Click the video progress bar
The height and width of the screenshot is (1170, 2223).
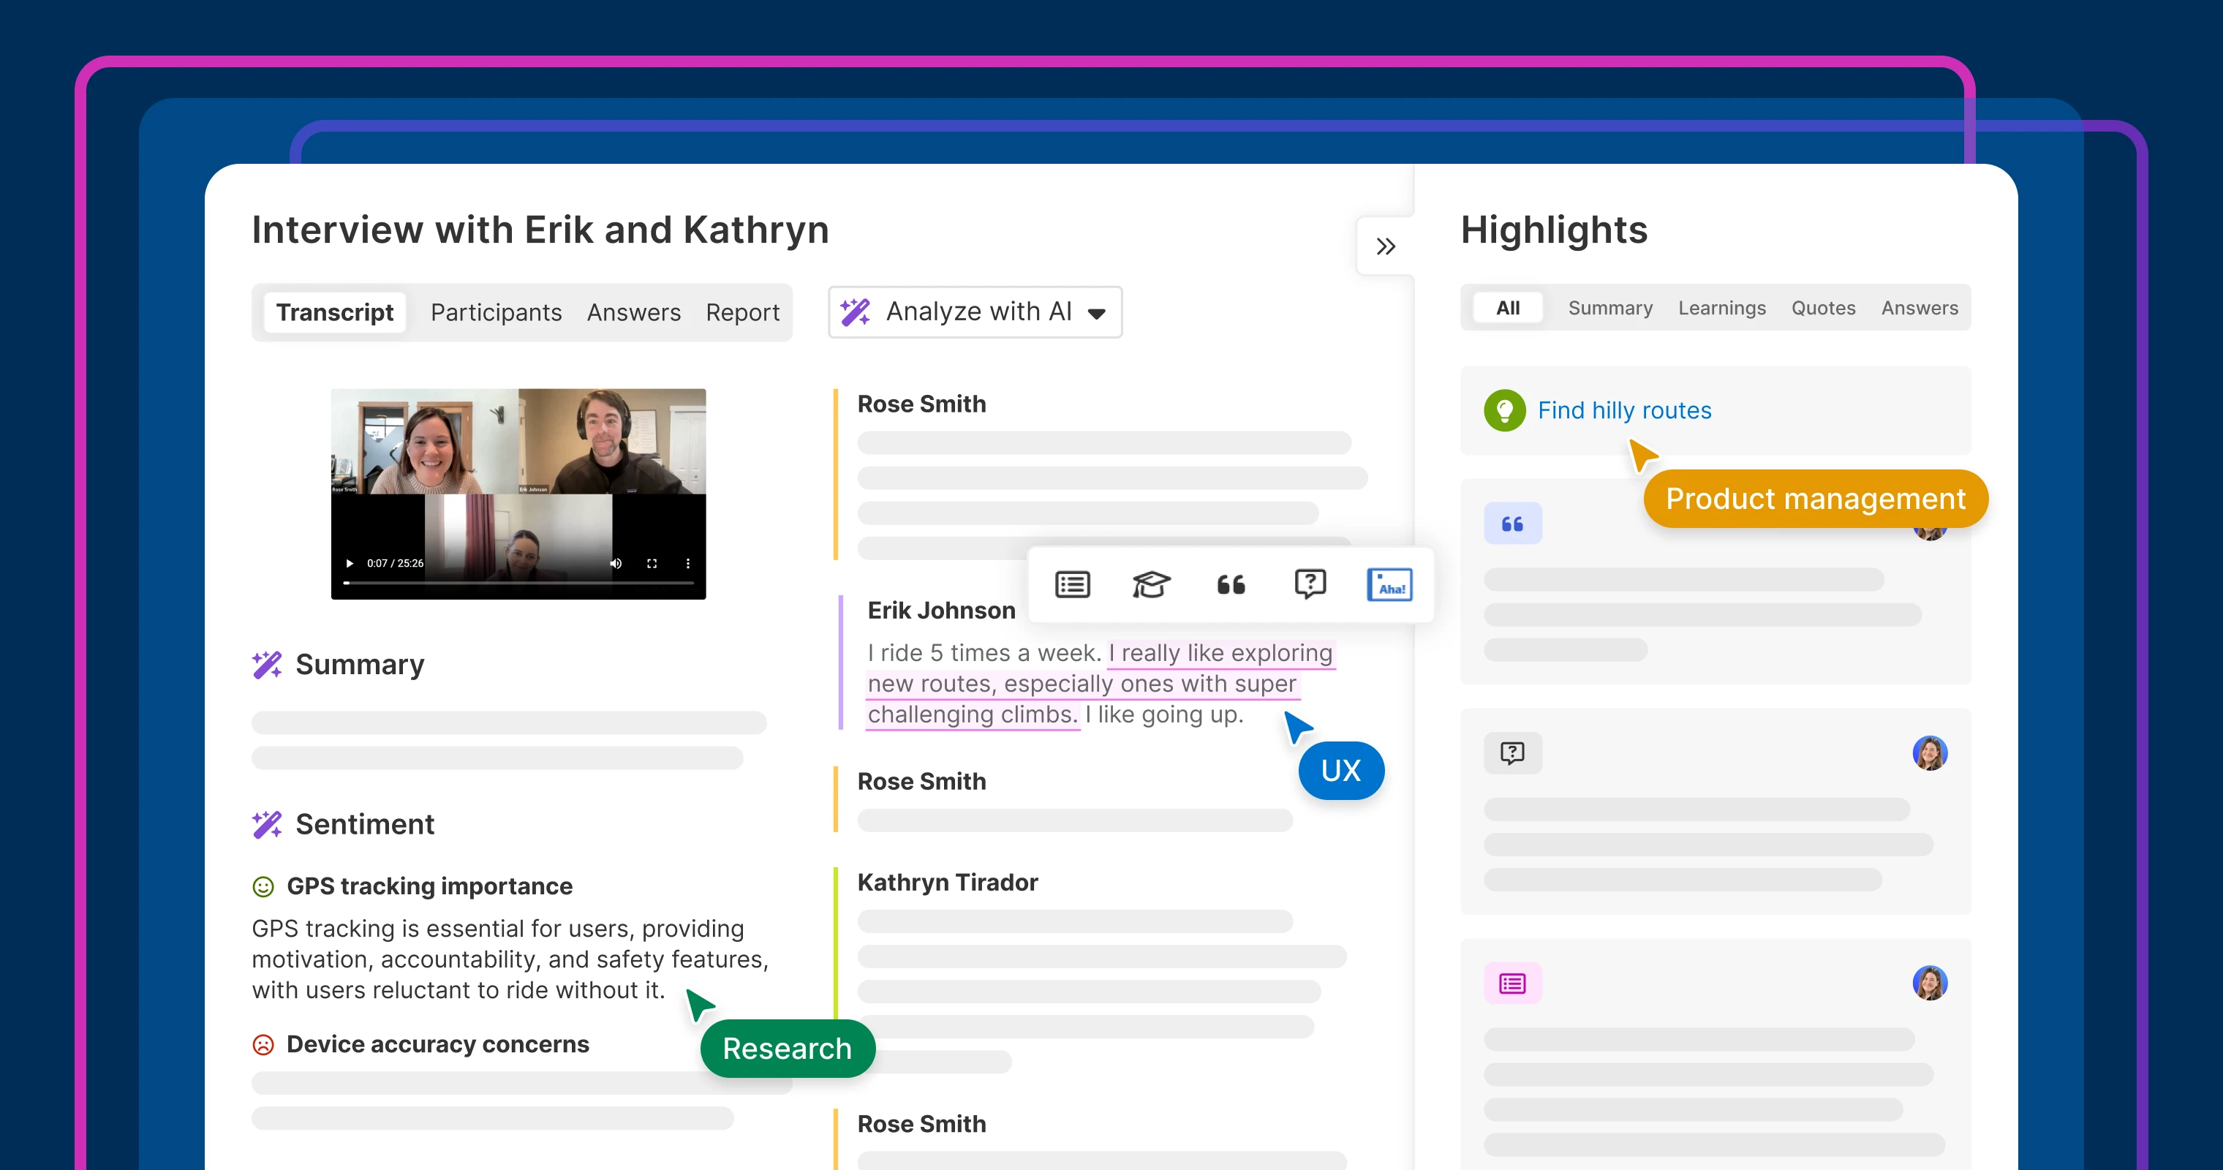[x=518, y=584]
